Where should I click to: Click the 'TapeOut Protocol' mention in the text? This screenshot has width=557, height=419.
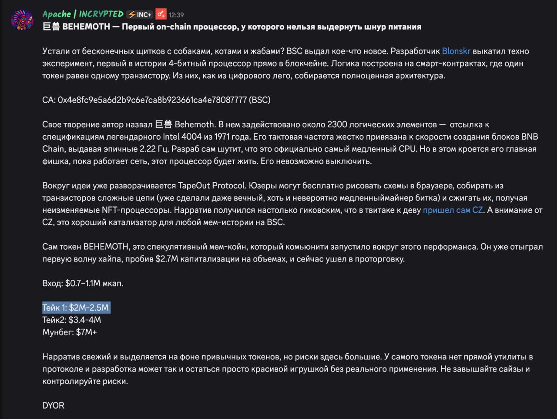coord(211,185)
